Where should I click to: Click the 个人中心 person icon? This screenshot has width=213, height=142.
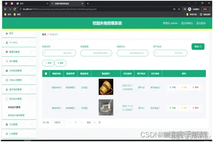point(7,42)
